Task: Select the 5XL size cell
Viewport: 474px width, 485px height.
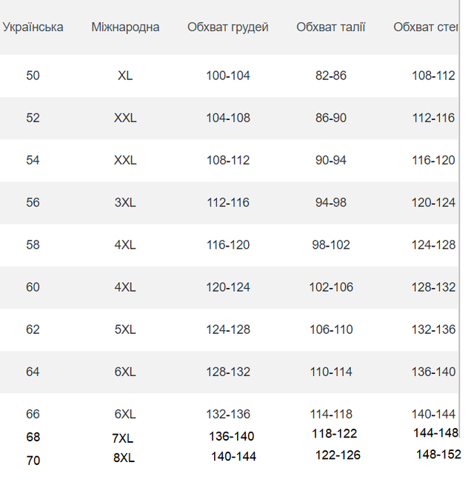Action: pos(125,330)
